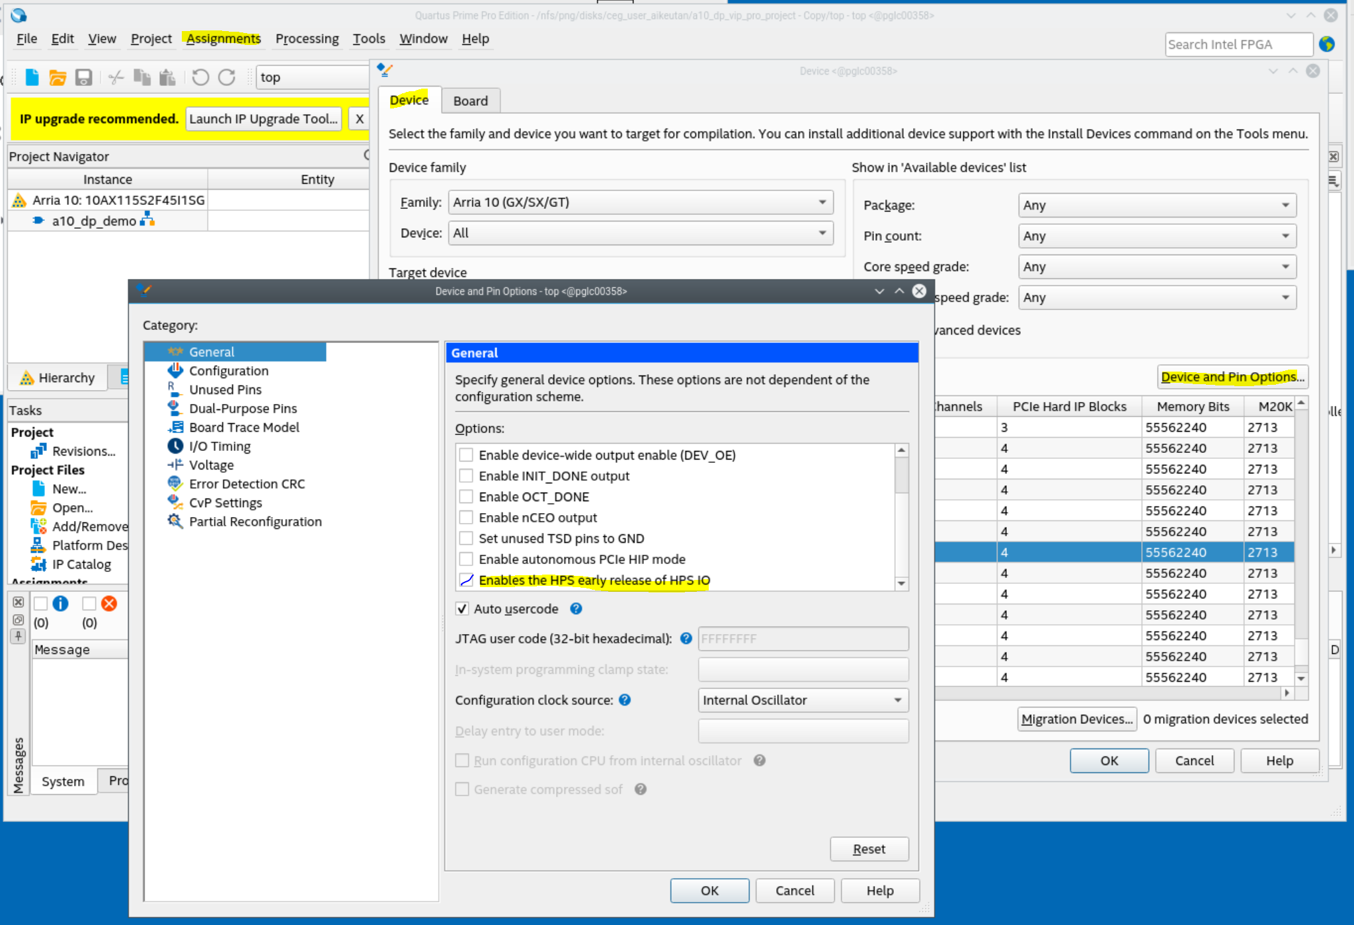The height and width of the screenshot is (925, 1354).
Task: Toggle the Auto usercode checkbox
Action: tap(462, 608)
